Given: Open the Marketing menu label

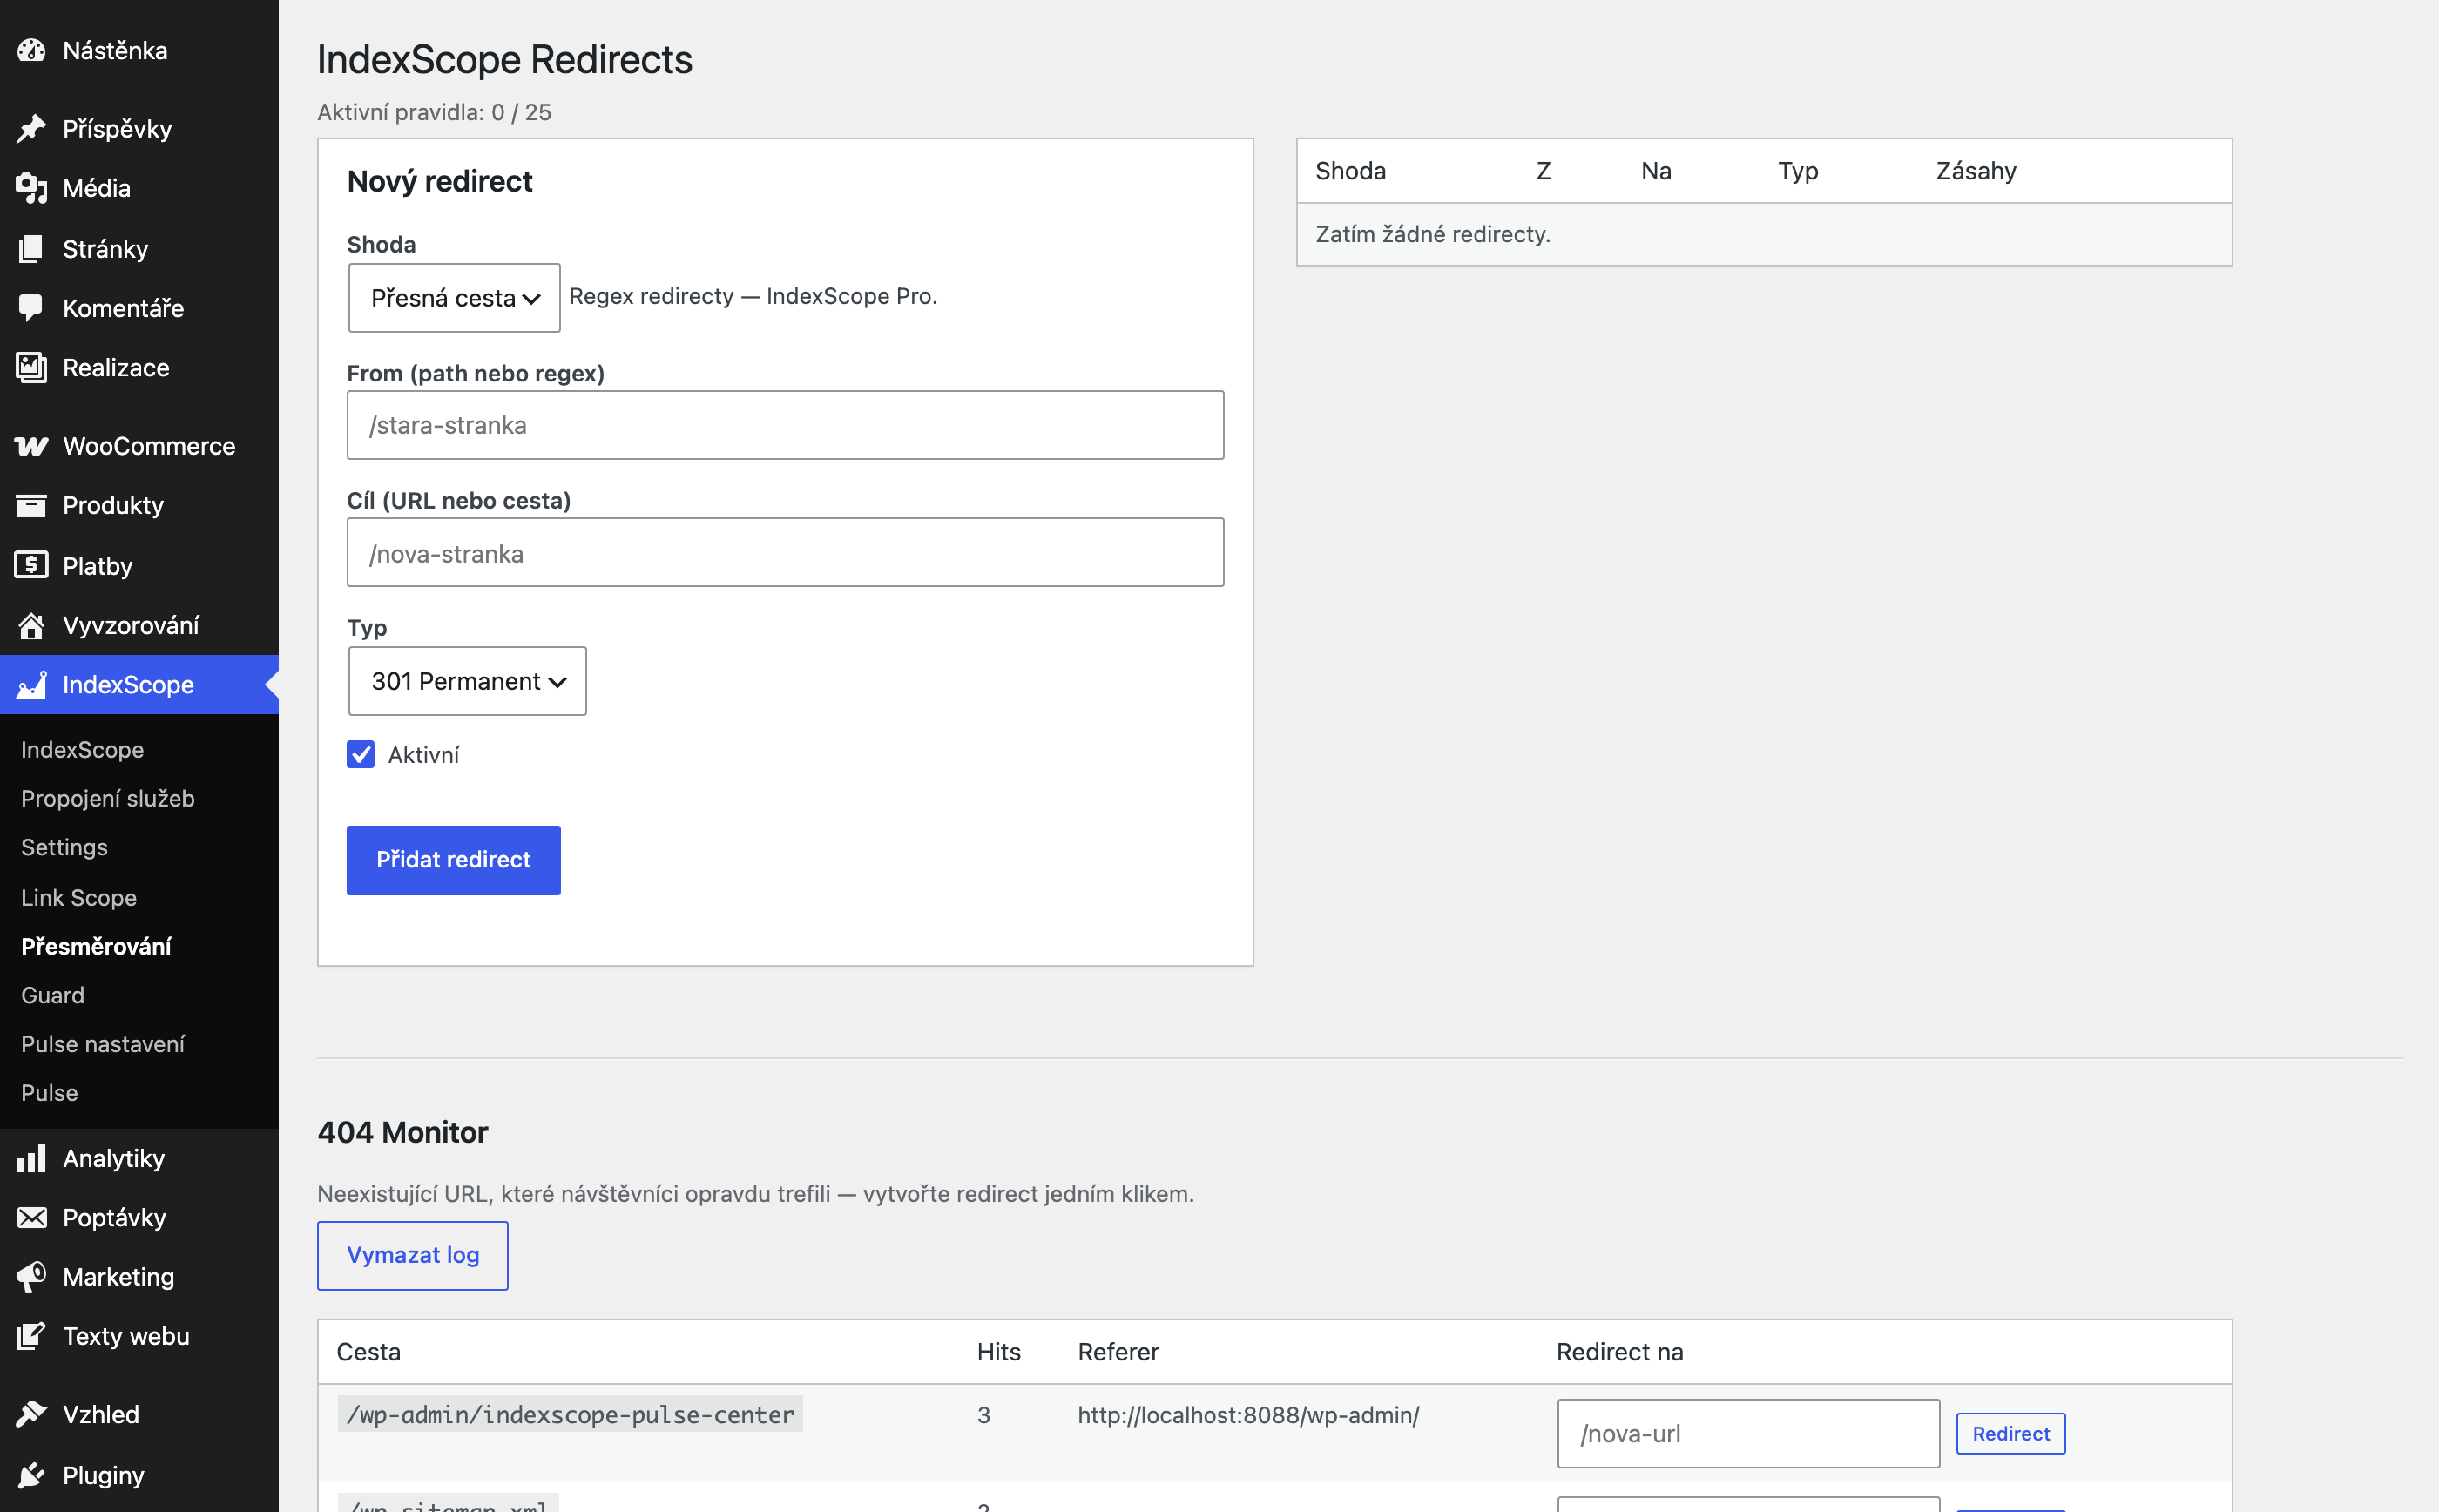Looking at the screenshot, I should pyautogui.click(x=119, y=1276).
